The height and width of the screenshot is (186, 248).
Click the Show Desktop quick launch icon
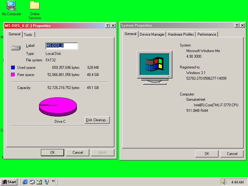coord(39,182)
